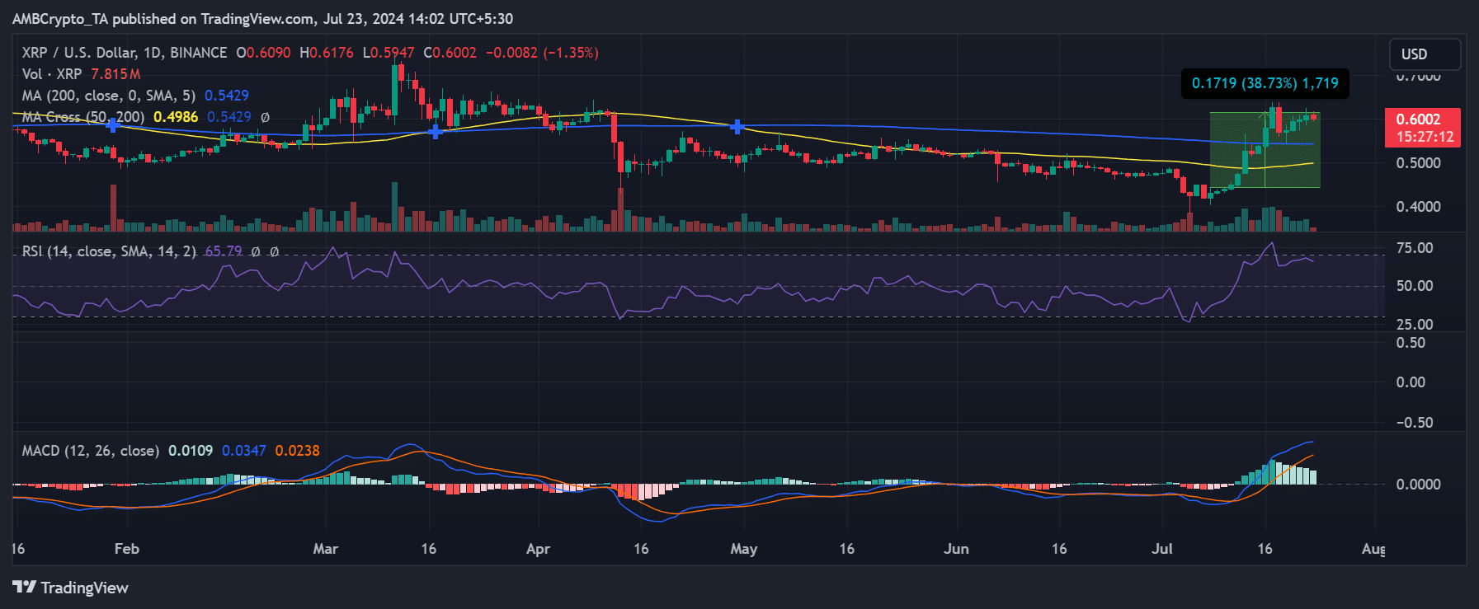This screenshot has height=609, width=1479.
Task: Click the change value −0.0082 (−1.35%)
Action: (542, 53)
